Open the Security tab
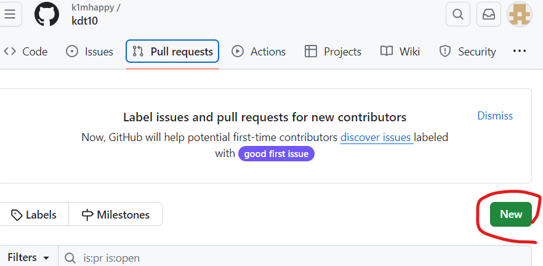Viewport: 543px width, 266px height. click(467, 52)
